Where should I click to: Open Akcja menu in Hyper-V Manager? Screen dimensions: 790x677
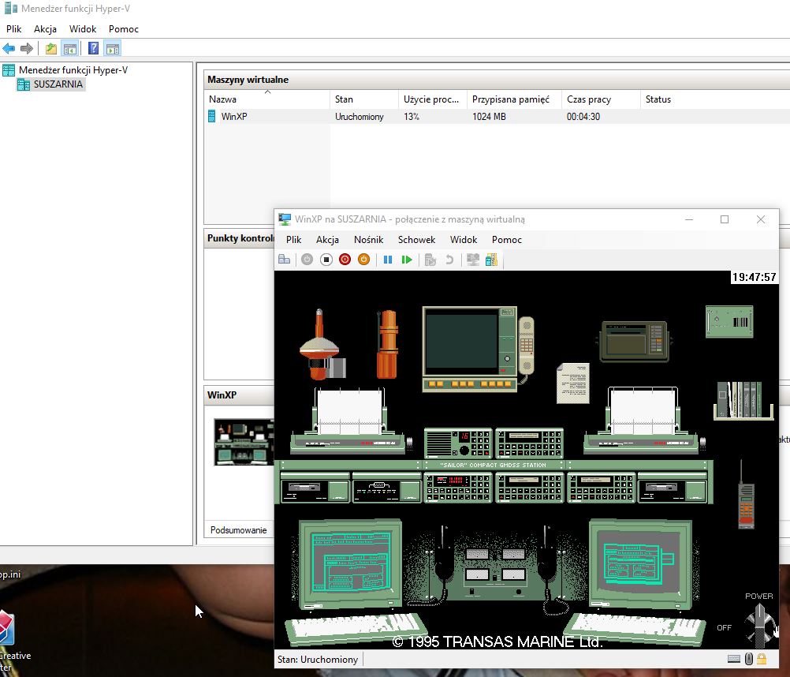coord(45,28)
